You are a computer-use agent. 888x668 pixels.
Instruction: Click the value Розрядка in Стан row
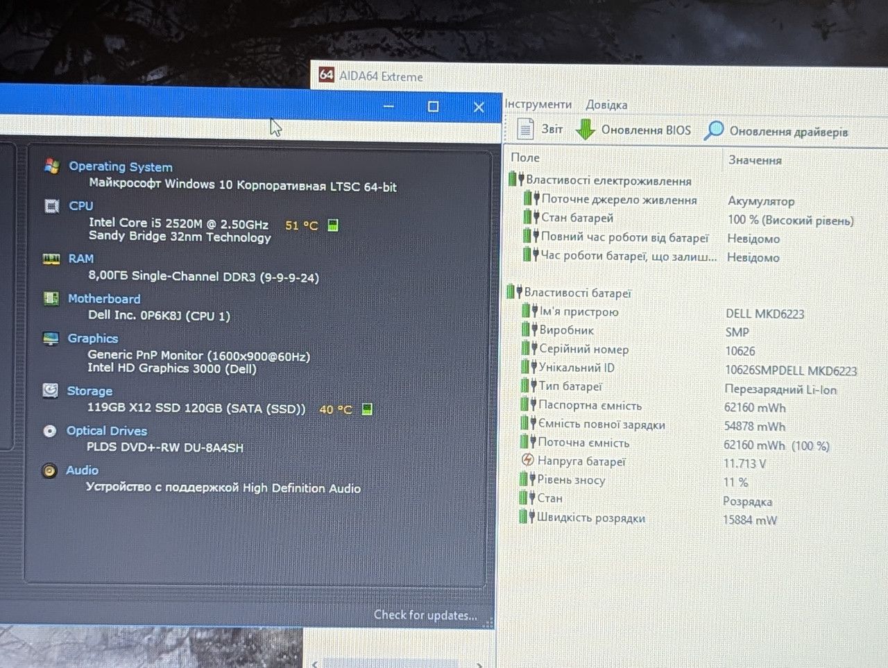tap(747, 502)
